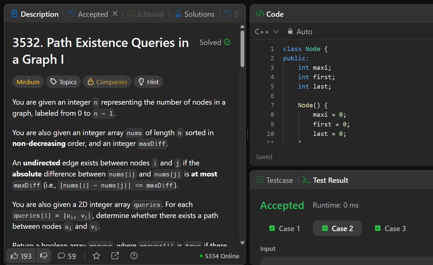Image resolution: width=433 pixels, height=265 pixels.
Task: Click the problem title text
Action: (101, 51)
